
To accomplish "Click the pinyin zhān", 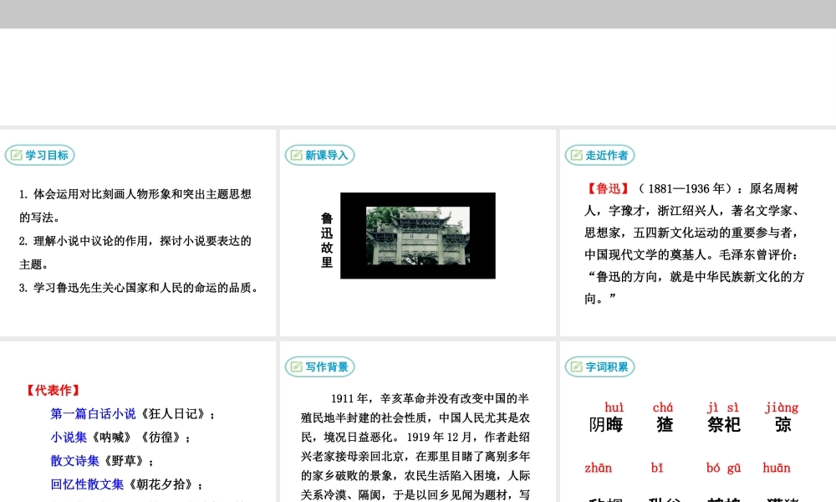I will pyautogui.click(x=599, y=468).
